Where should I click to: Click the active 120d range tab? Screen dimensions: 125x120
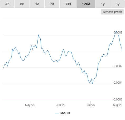coord(86,4)
